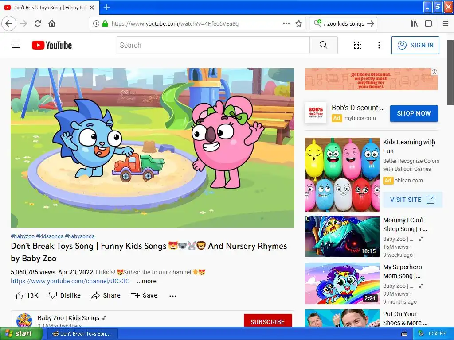Toggle the browser sidebar view
Screen dimensions: 454x340
click(x=428, y=23)
